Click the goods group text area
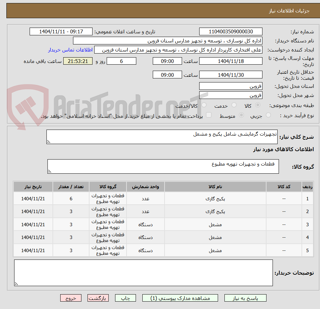Viewport: 320px width, 309px height. 163,166
